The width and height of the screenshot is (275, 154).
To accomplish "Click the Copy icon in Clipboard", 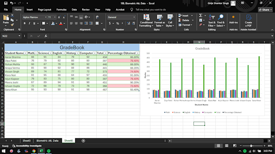I will (12, 20).
